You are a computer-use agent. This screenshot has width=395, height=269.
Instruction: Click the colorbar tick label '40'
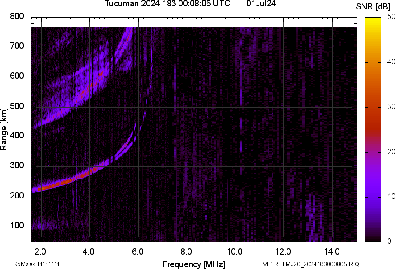point(391,62)
